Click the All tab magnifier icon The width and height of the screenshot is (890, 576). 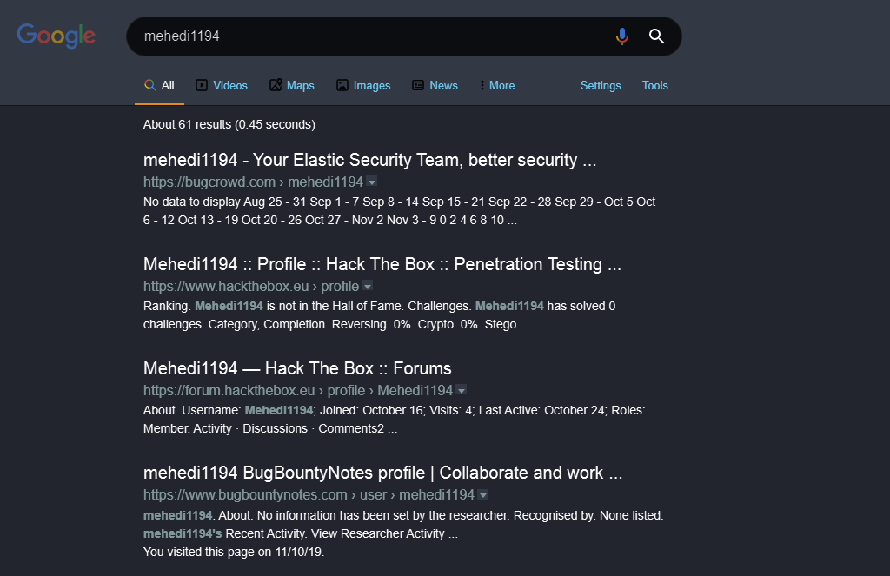coord(149,85)
